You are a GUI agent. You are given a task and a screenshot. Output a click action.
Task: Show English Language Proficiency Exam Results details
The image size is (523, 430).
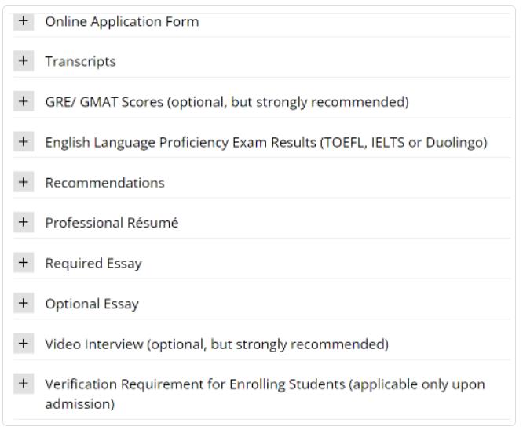pyautogui.click(x=266, y=143)
